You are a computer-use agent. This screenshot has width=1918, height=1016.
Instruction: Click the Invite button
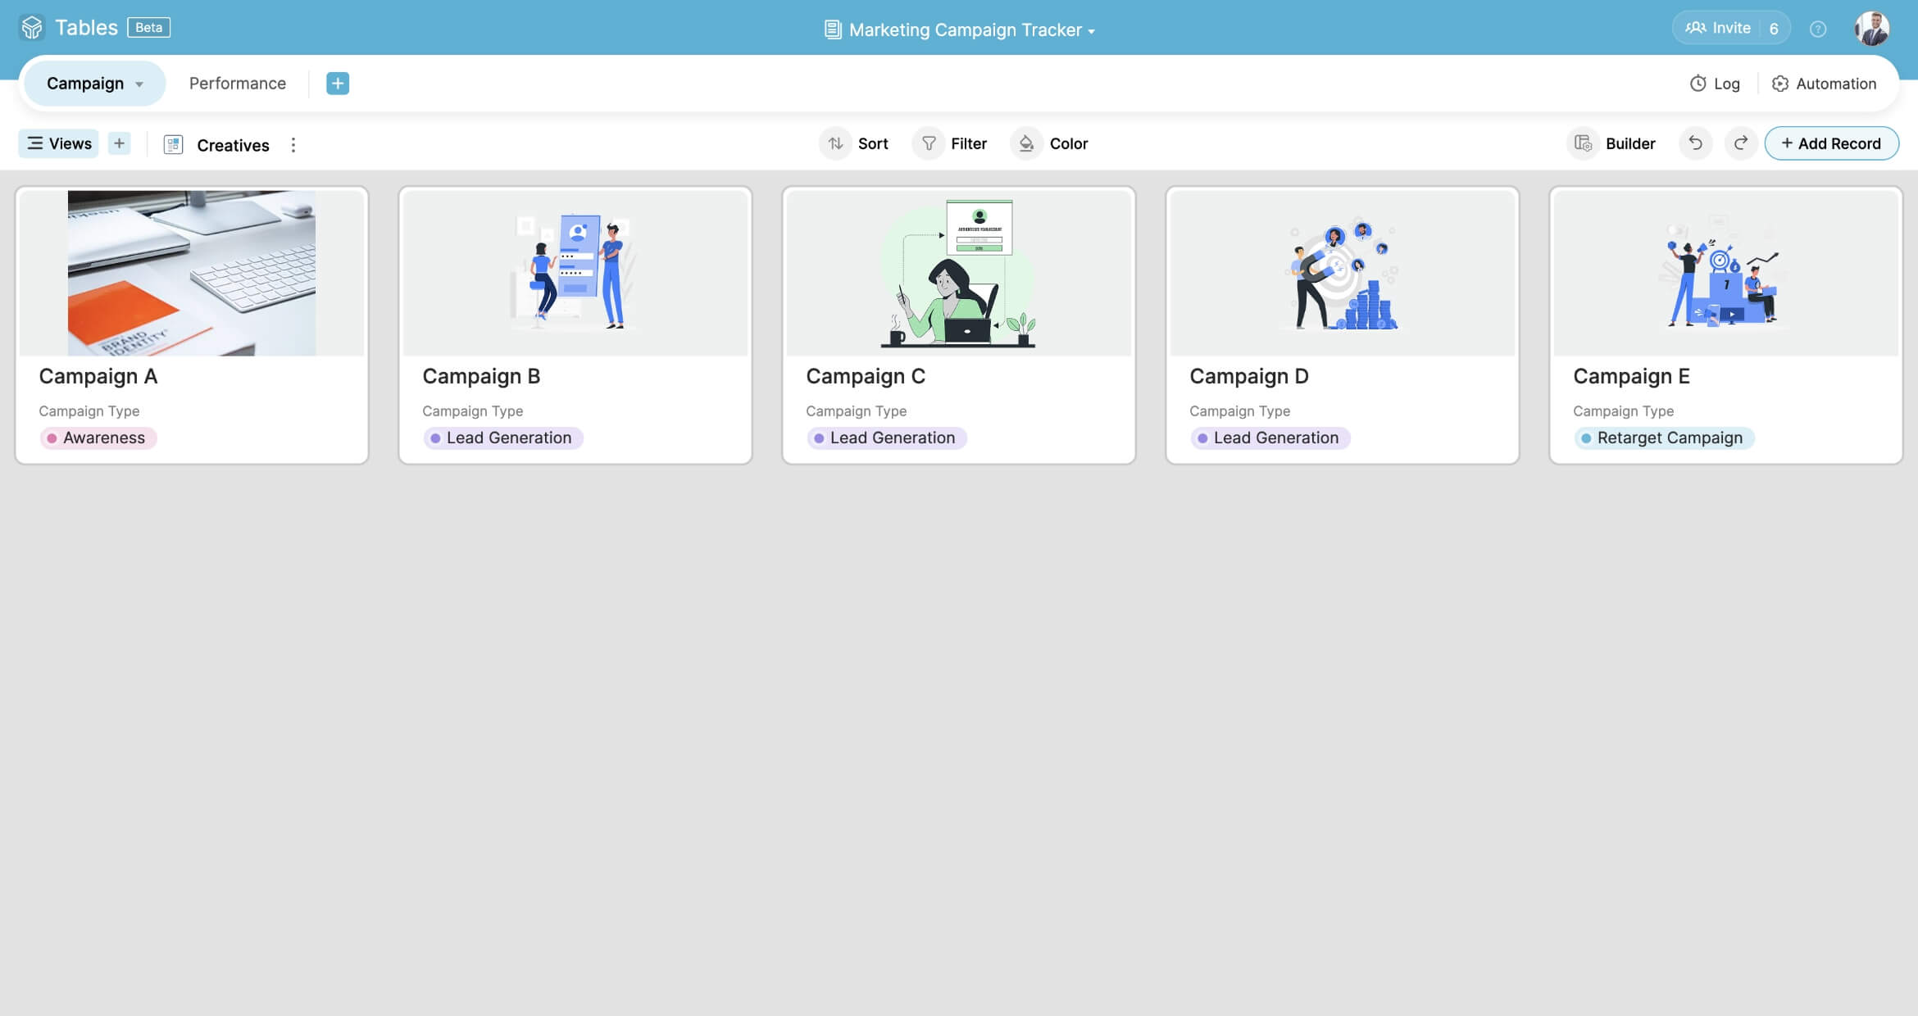coord(1718,28)
